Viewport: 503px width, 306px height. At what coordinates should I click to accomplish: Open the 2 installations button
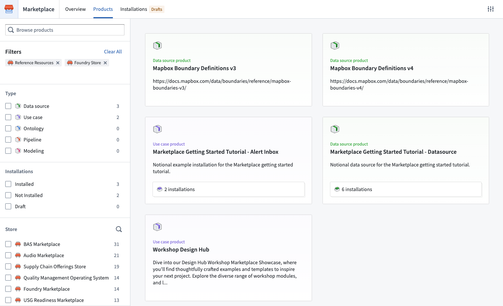(x=228, y=189)
